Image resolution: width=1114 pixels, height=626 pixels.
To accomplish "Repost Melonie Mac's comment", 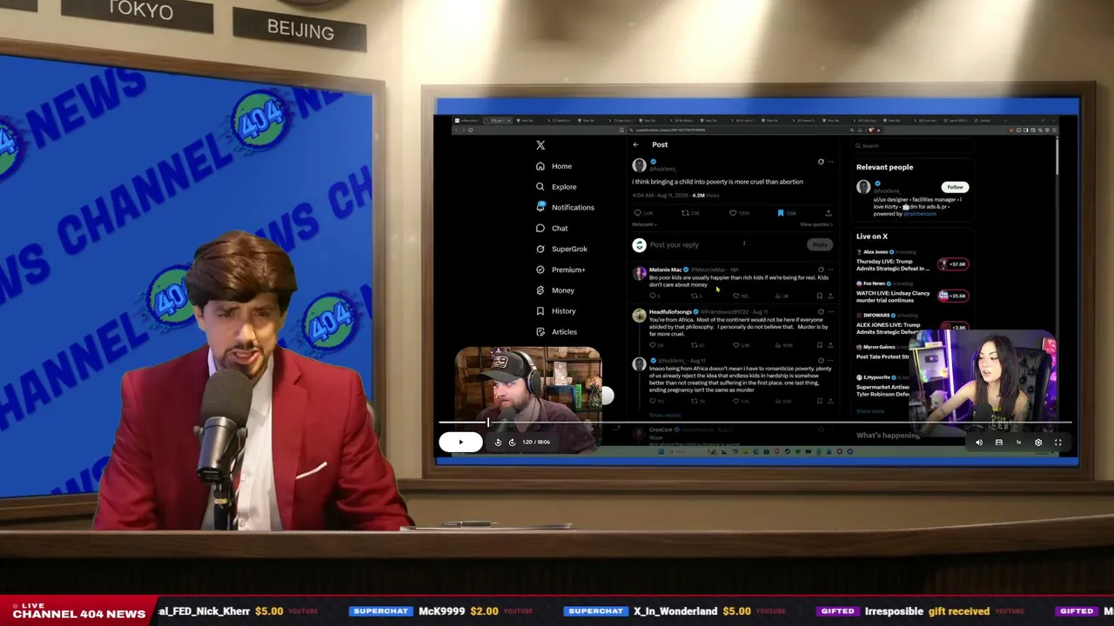I will click(695, 296).
